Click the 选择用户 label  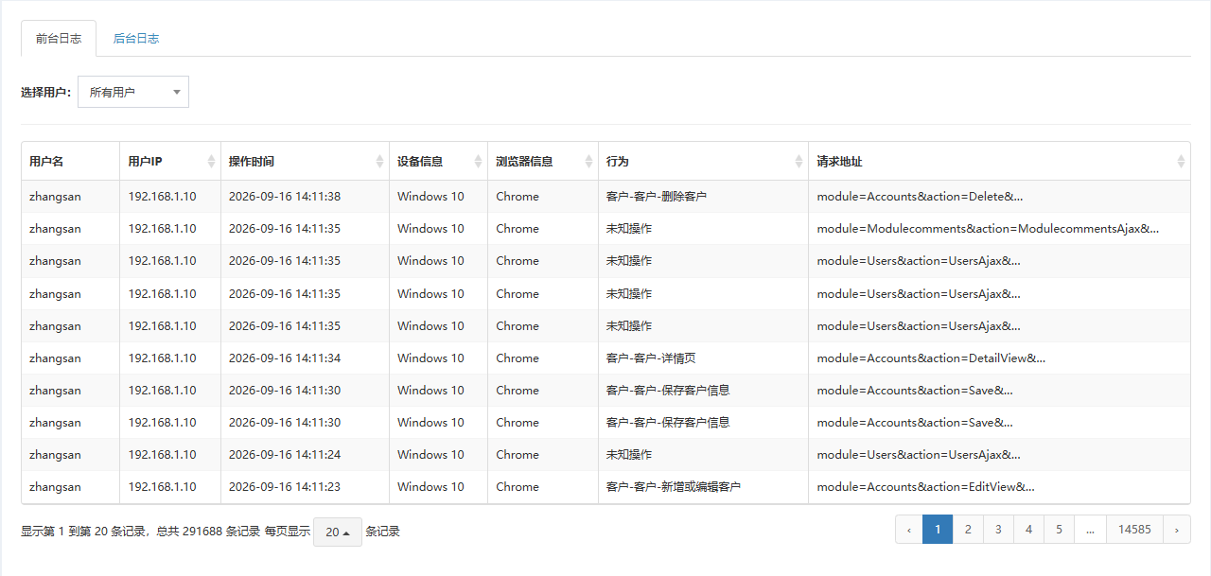(x=45, y=93)
